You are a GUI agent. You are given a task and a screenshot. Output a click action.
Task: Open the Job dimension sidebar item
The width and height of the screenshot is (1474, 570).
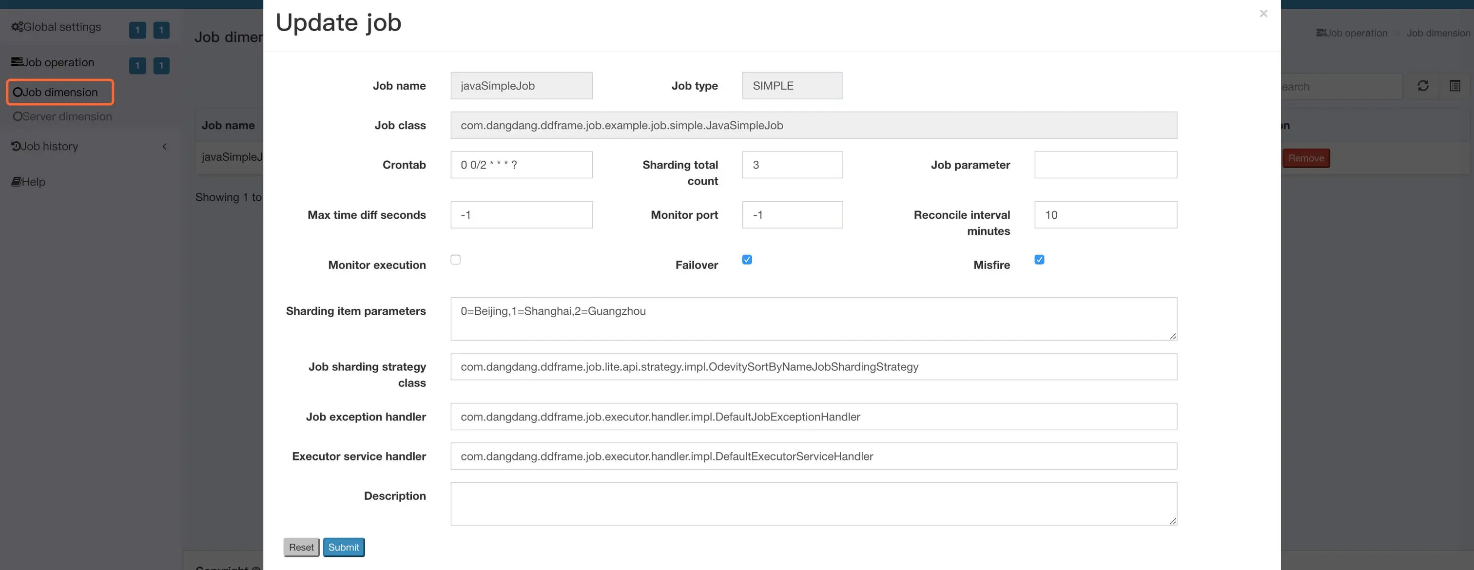[60, 92]
